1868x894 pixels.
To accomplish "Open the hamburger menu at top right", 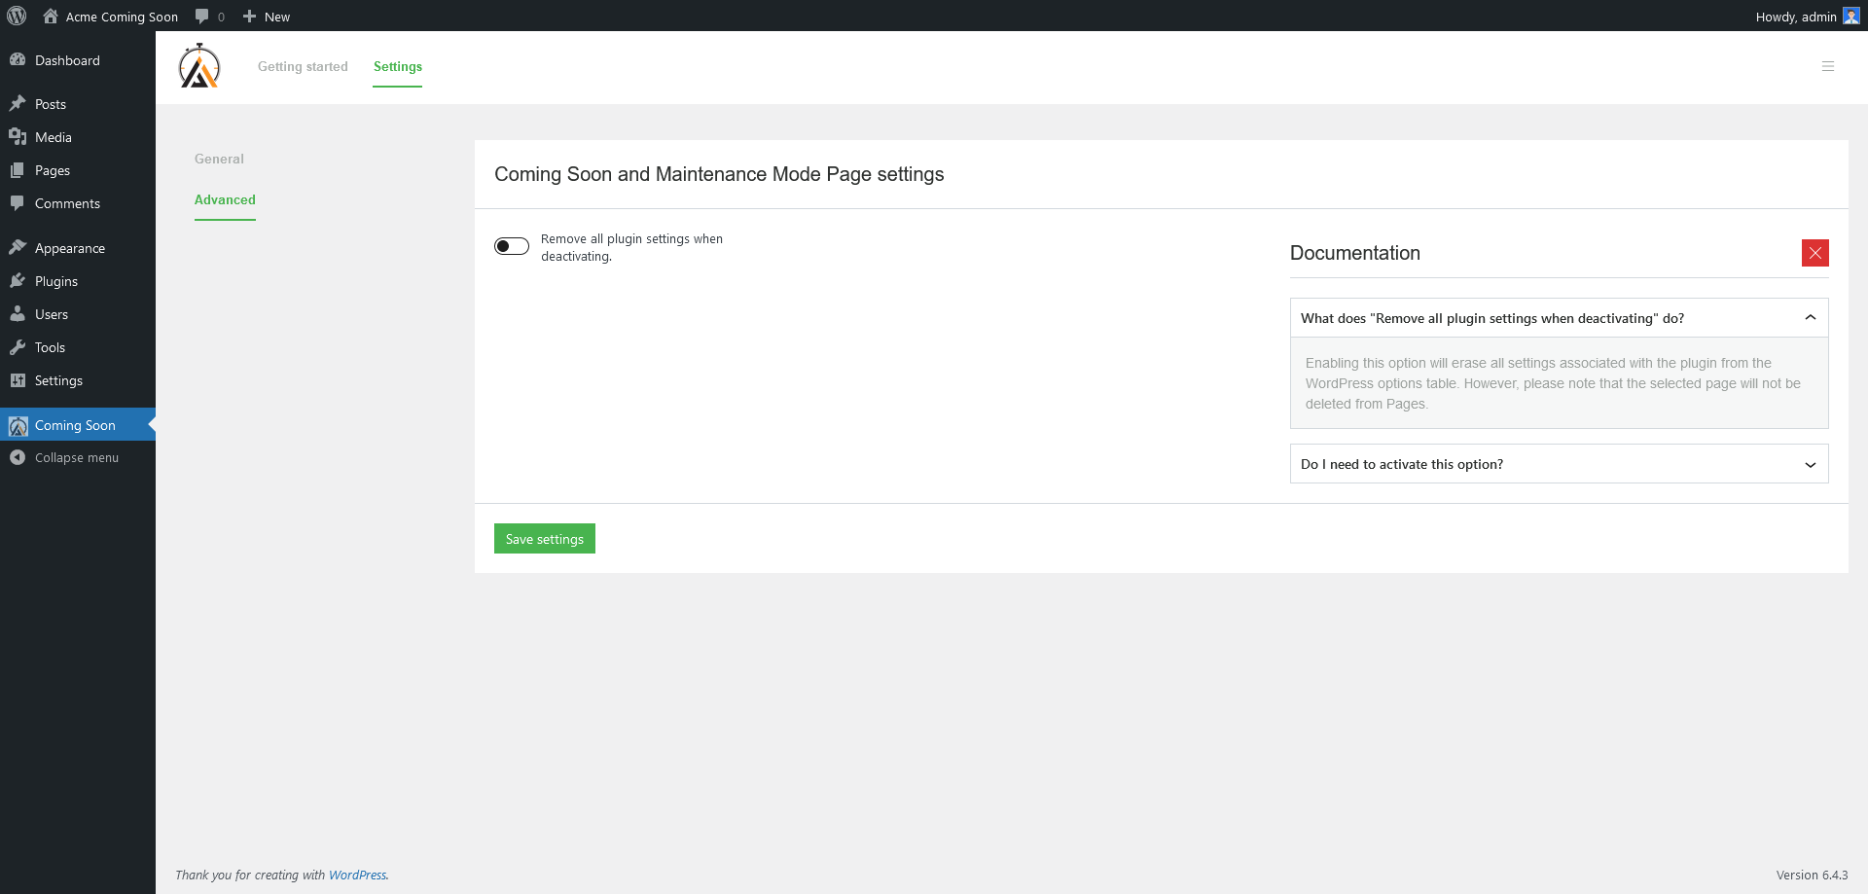I will (x=1828, y=66).
